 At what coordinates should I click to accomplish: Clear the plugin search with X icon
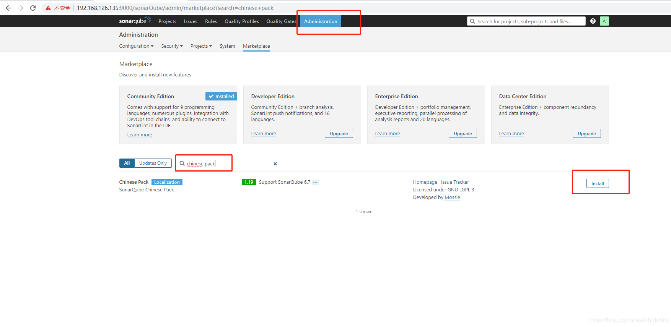[275, 163]
